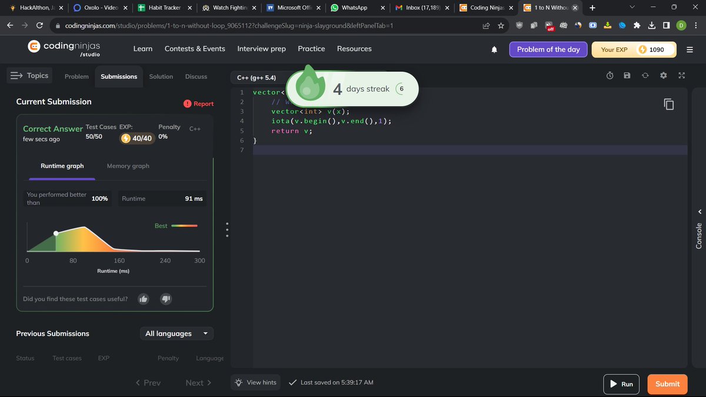Open the All languages dropdown
Image resolution: width=706 pixels, height=397 pixels.
176,333
